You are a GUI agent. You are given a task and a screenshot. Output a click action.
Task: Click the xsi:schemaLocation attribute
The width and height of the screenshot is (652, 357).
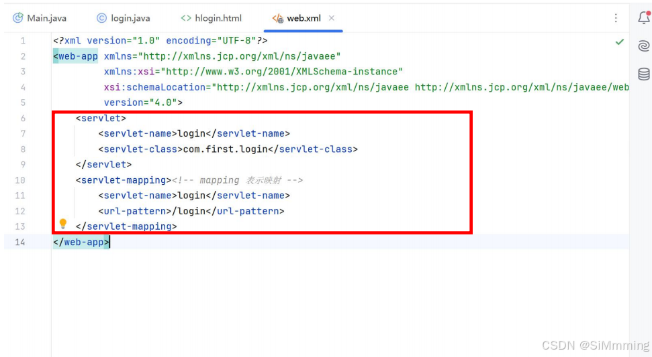tap(155, 87)
